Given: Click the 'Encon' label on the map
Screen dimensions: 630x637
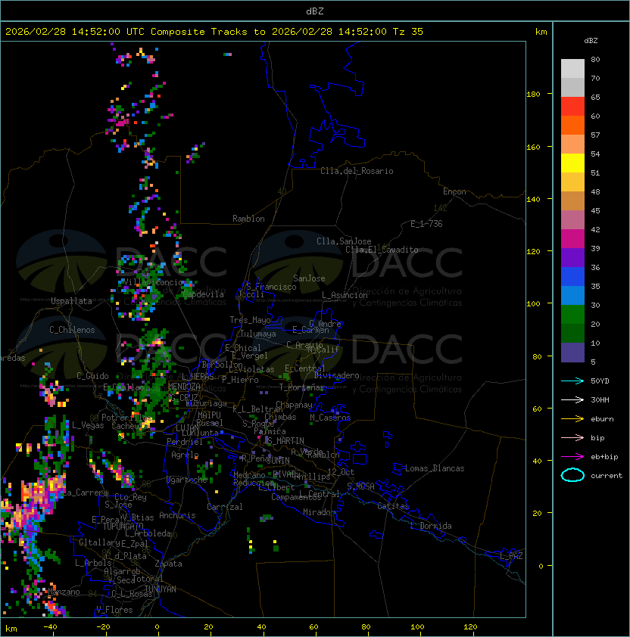Looking at the screenshot, I should coord(454,191).
